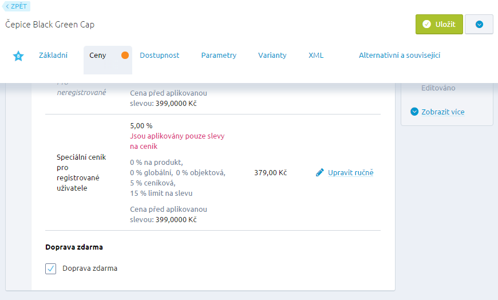Open Alternativní a související tab
This screenshot has width=498, height=300.
[x=400, y=56]
